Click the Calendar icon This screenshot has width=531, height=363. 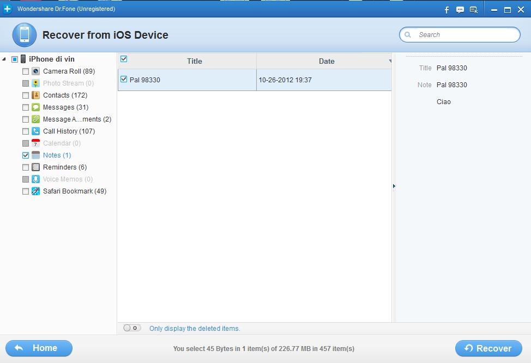click(x=35, y=143)
